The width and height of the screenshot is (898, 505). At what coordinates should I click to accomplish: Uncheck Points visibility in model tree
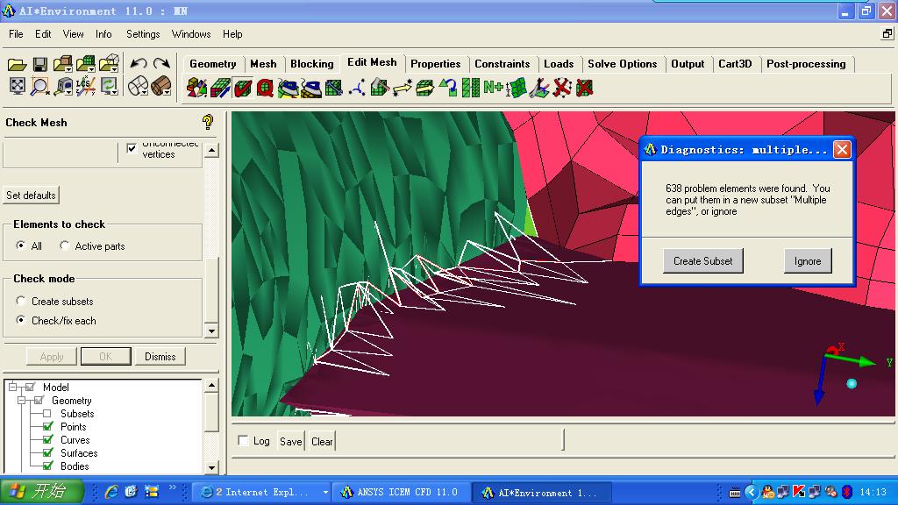[x=48, y=427]
